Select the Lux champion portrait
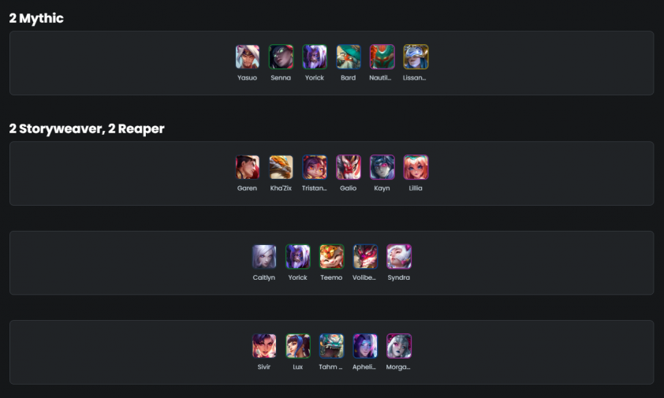 coord(298,346)
